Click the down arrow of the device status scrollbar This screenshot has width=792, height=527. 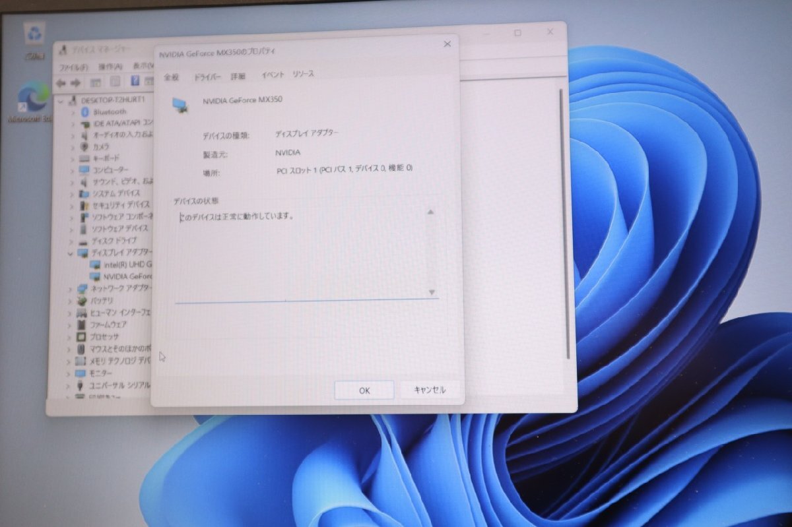[432, 292]
